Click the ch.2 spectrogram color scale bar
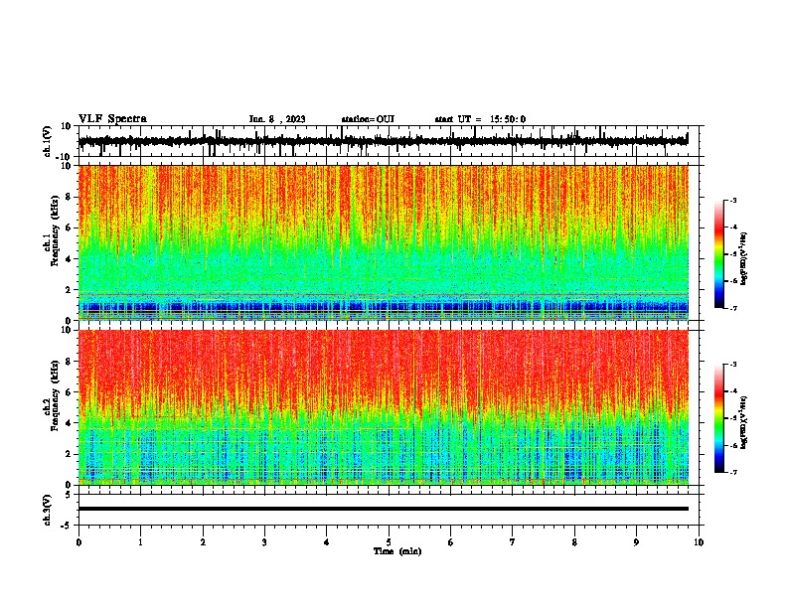The height and width of the screenshot is (608, 787). 719,418
